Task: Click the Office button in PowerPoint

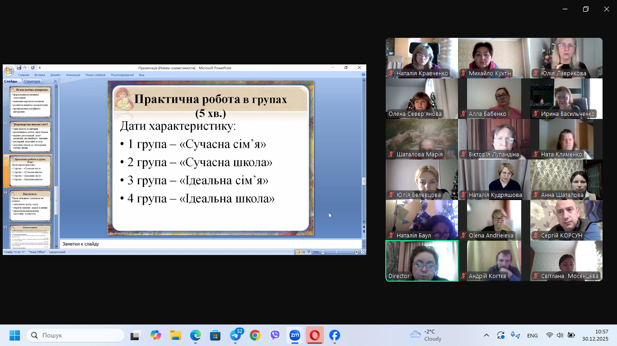Action: point(9,71)
